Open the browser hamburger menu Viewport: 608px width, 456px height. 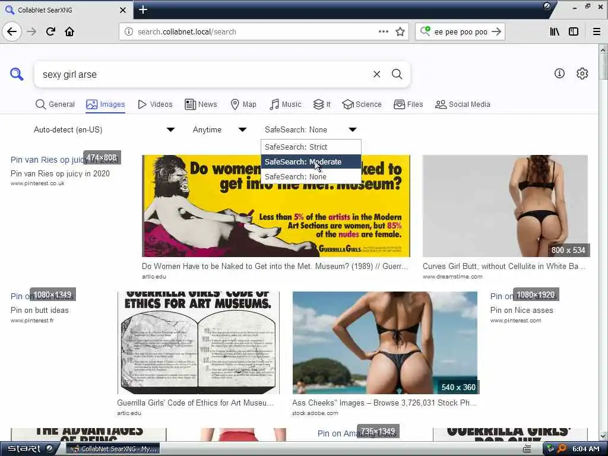click(597, 31)
